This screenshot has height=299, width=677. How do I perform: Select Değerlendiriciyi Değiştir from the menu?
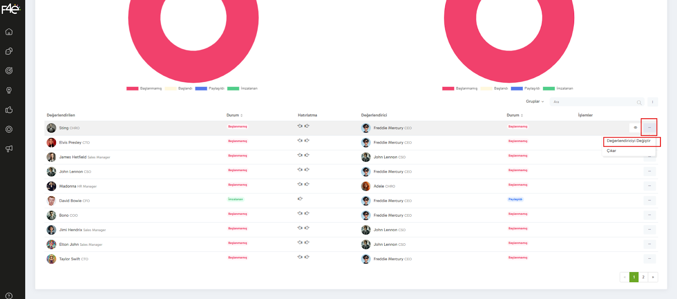point(628,141)
